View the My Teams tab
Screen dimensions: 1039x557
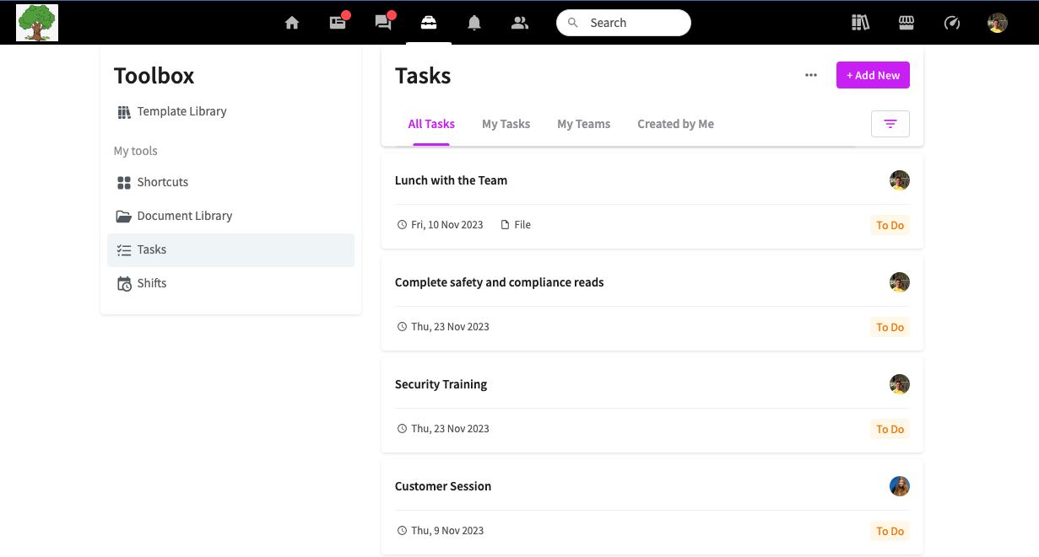(x=583, y=124)
